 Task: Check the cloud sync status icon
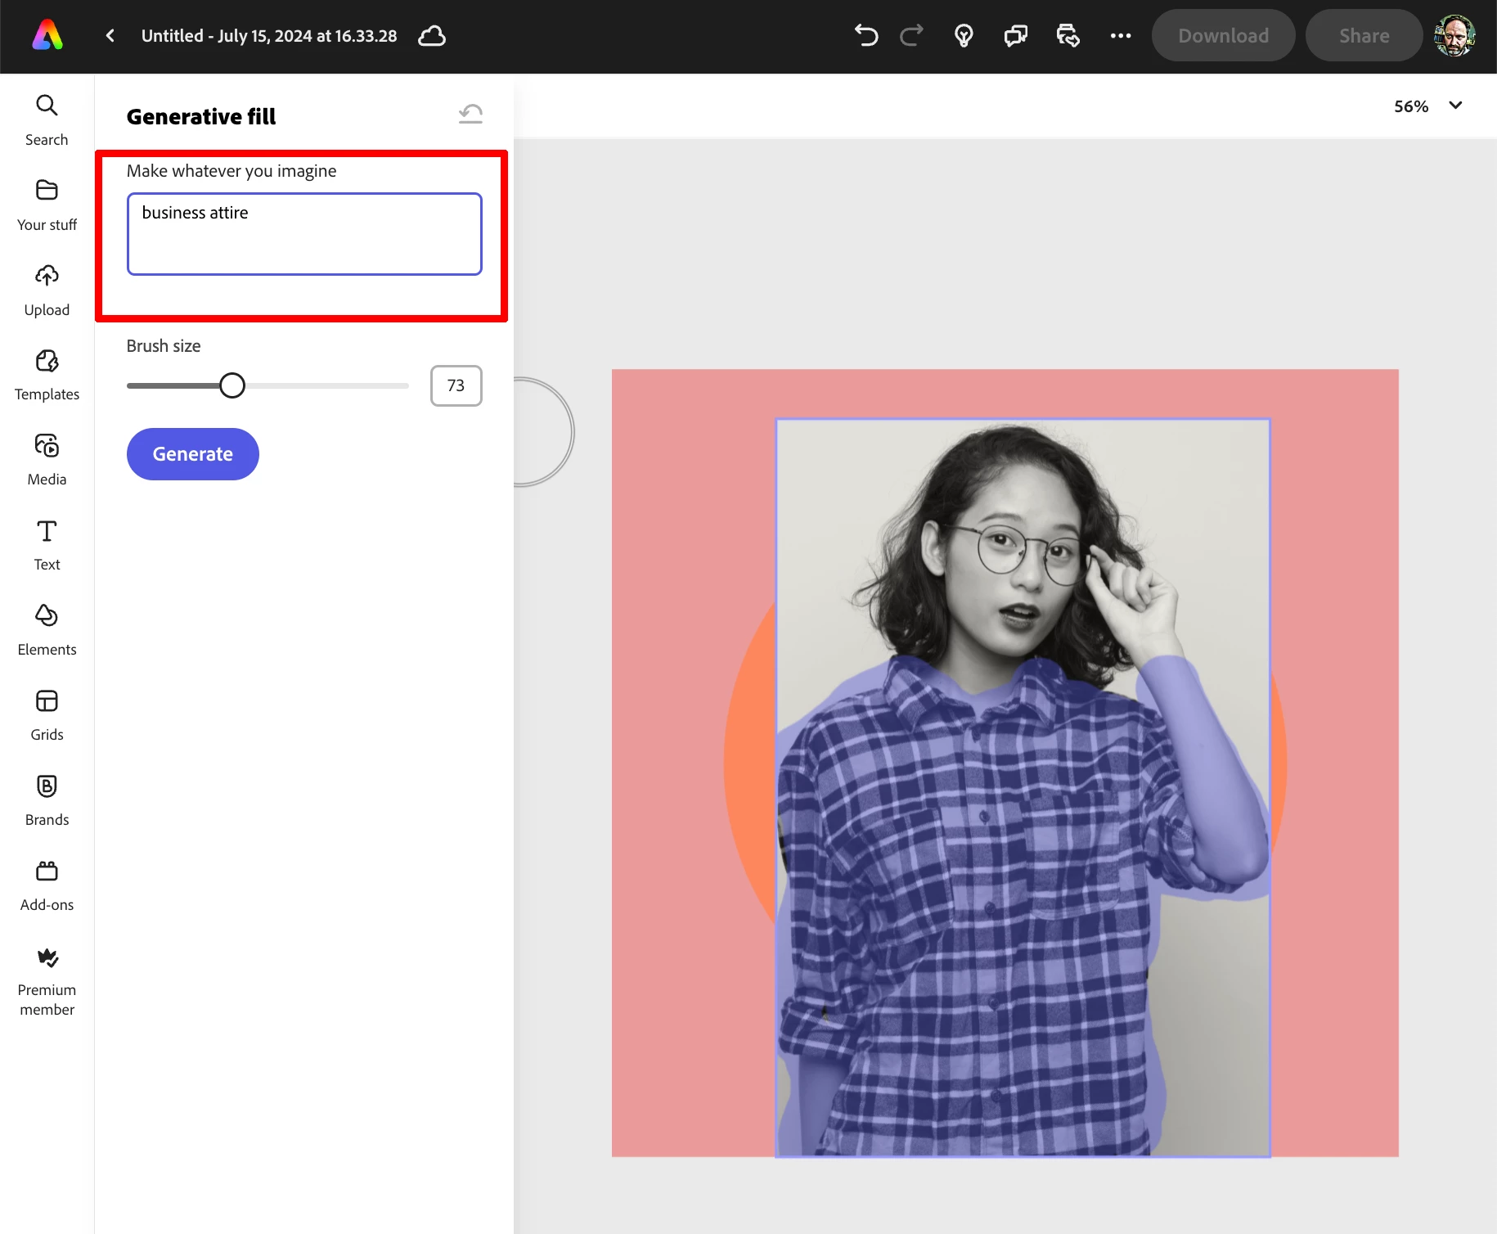pyautogui.click(x=432, y=36)
